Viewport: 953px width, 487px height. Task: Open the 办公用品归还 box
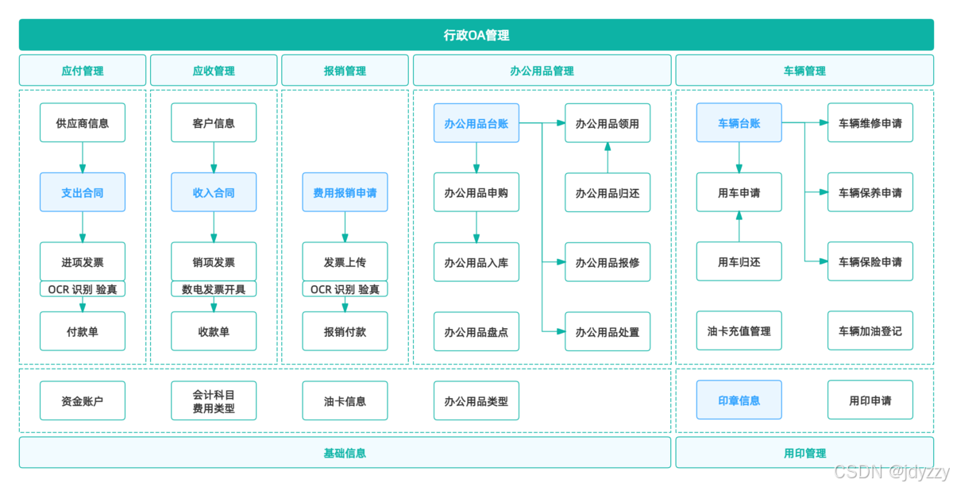608,192
